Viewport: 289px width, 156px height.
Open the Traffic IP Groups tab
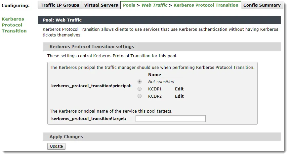(60, 5)
